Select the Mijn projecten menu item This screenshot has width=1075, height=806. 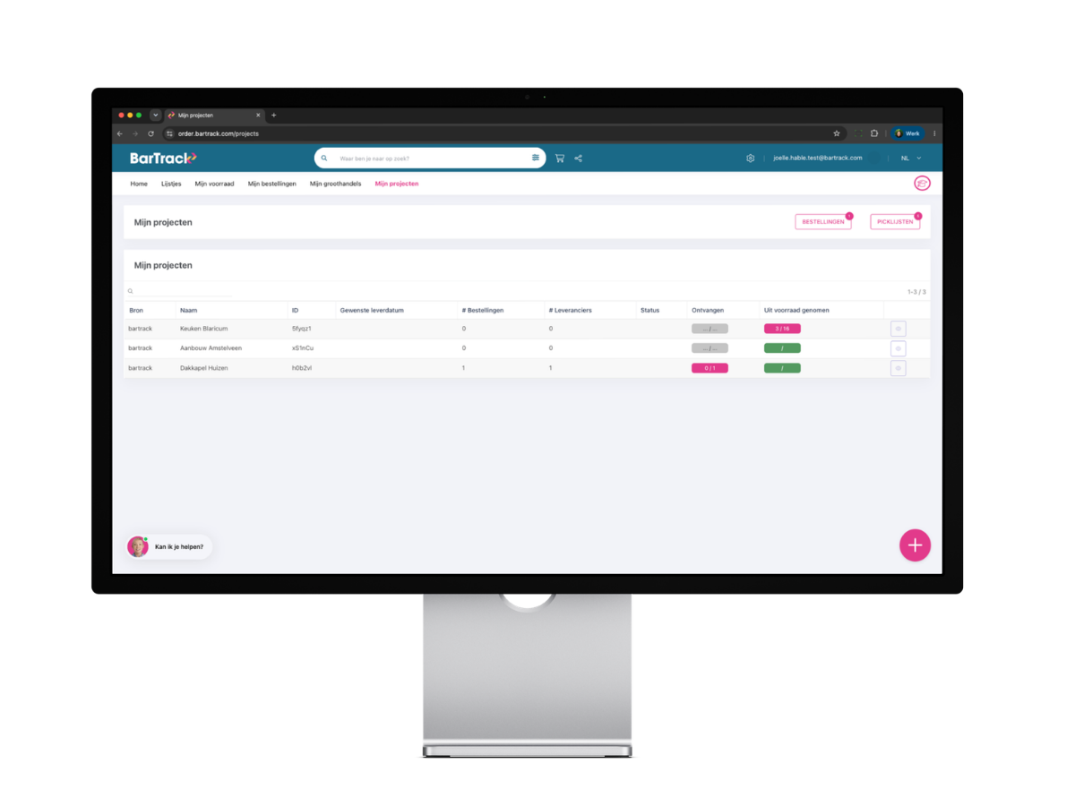[x=397, y=184]
